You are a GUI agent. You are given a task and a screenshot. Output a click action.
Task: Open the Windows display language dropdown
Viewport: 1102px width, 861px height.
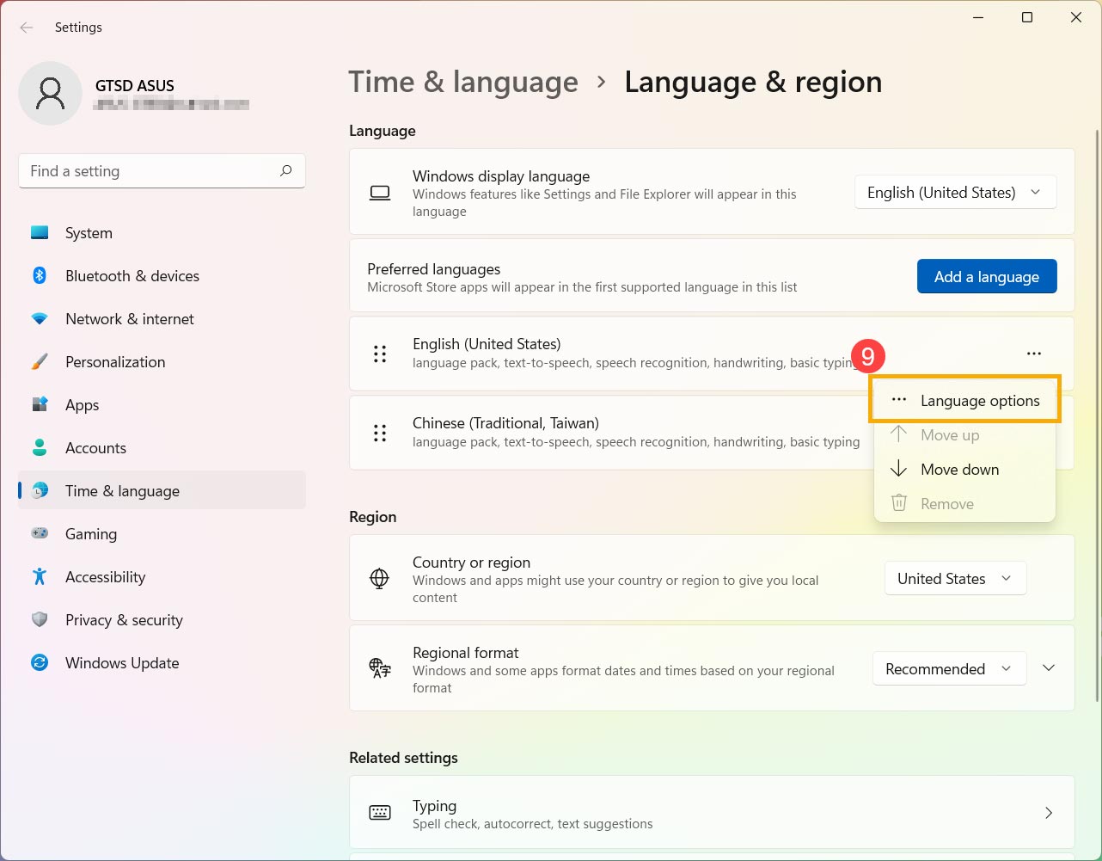tap(955, 193)
